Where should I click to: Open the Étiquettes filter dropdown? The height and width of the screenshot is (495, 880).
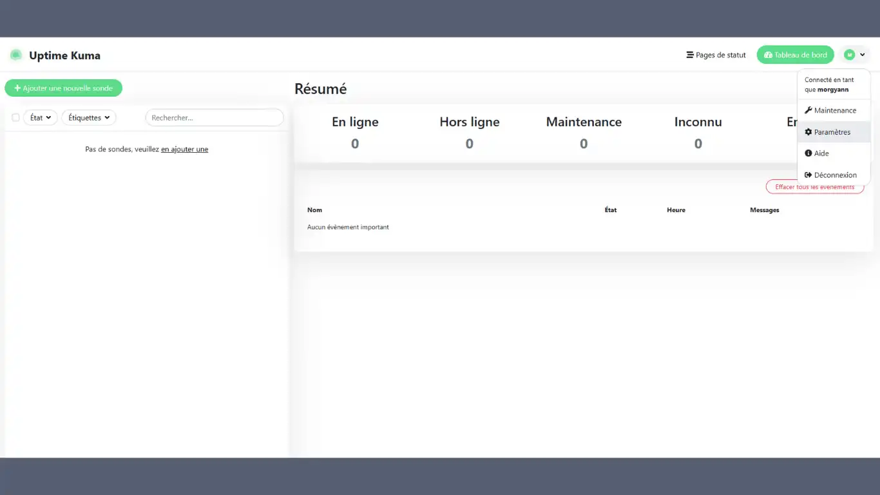[x=89, y=118]
